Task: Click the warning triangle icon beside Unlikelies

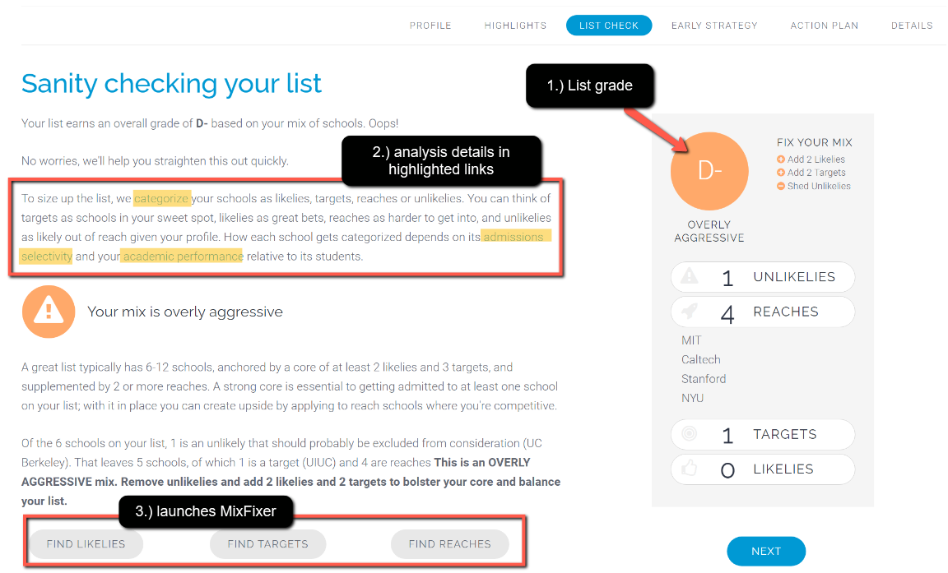Action: 690,276
